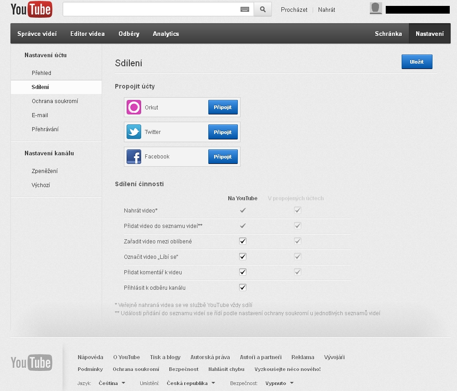Open Ochrana soukromí in sidebar settings
Viewport: 457px width, 391px height.
coord(55,101)
